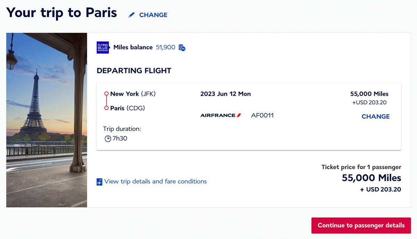Click the 55,000 Miles total ticket price

coord(371,178)
